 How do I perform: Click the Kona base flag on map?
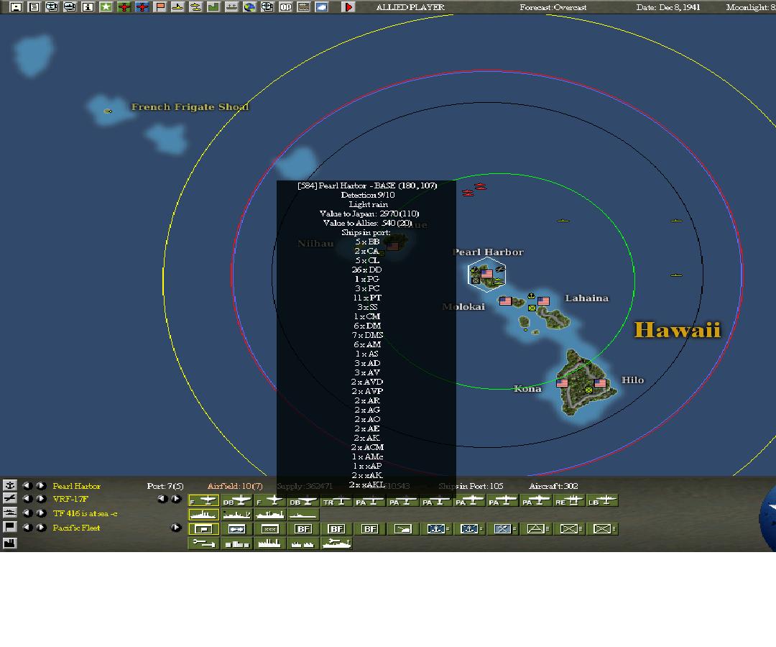tap(562, 382)
